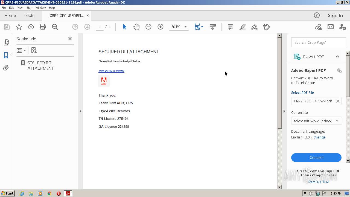Open the Attachments paperclip panel
Image resolution: width=350 pixels, height=197 pixels.
(6, 68)
